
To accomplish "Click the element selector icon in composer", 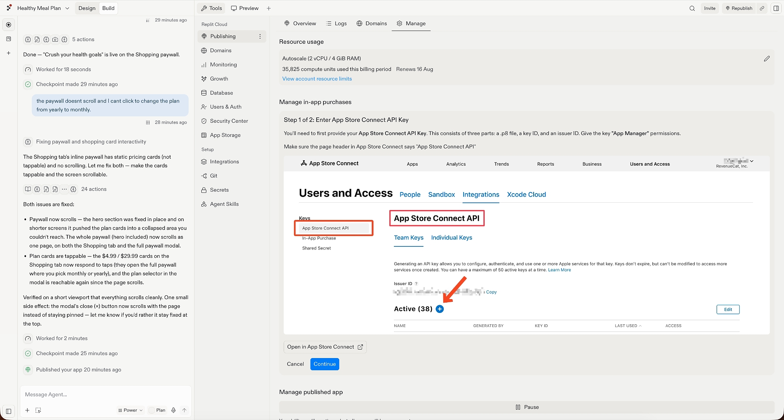I will tap(38, 410).
